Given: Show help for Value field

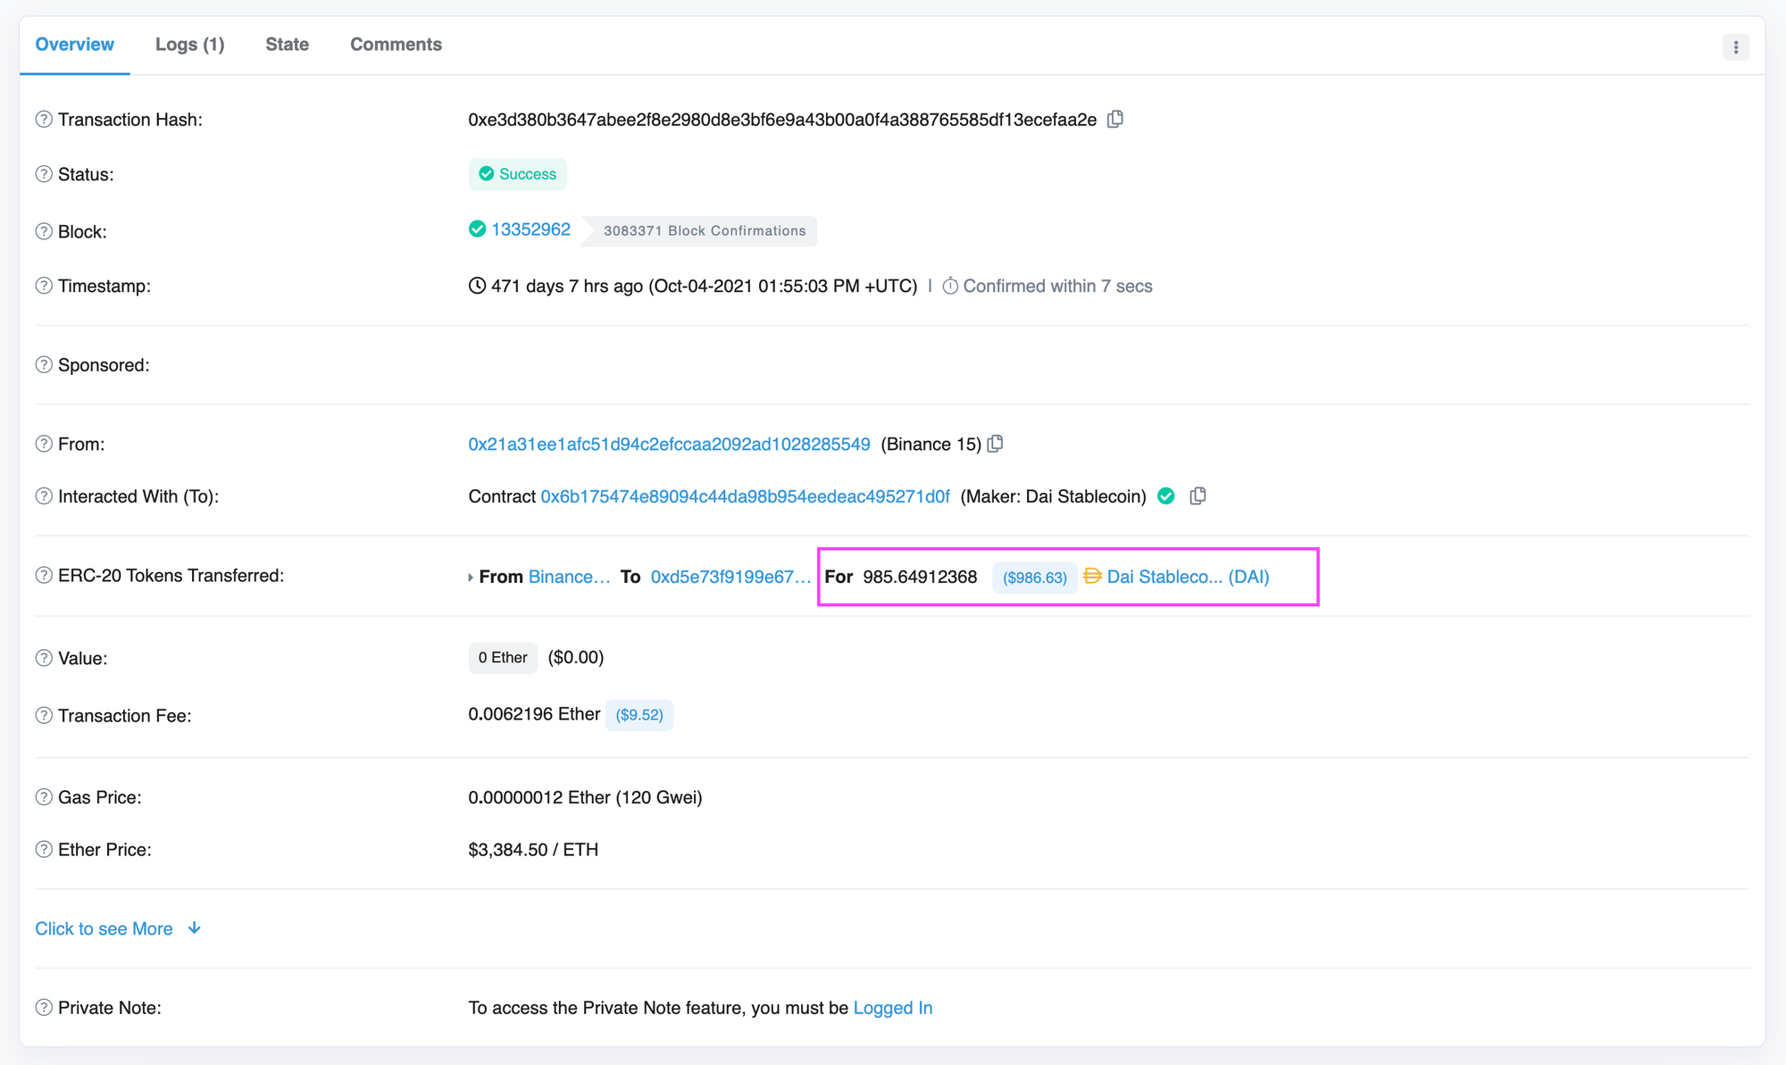Looking at the screenshot, I should point(44,658).
